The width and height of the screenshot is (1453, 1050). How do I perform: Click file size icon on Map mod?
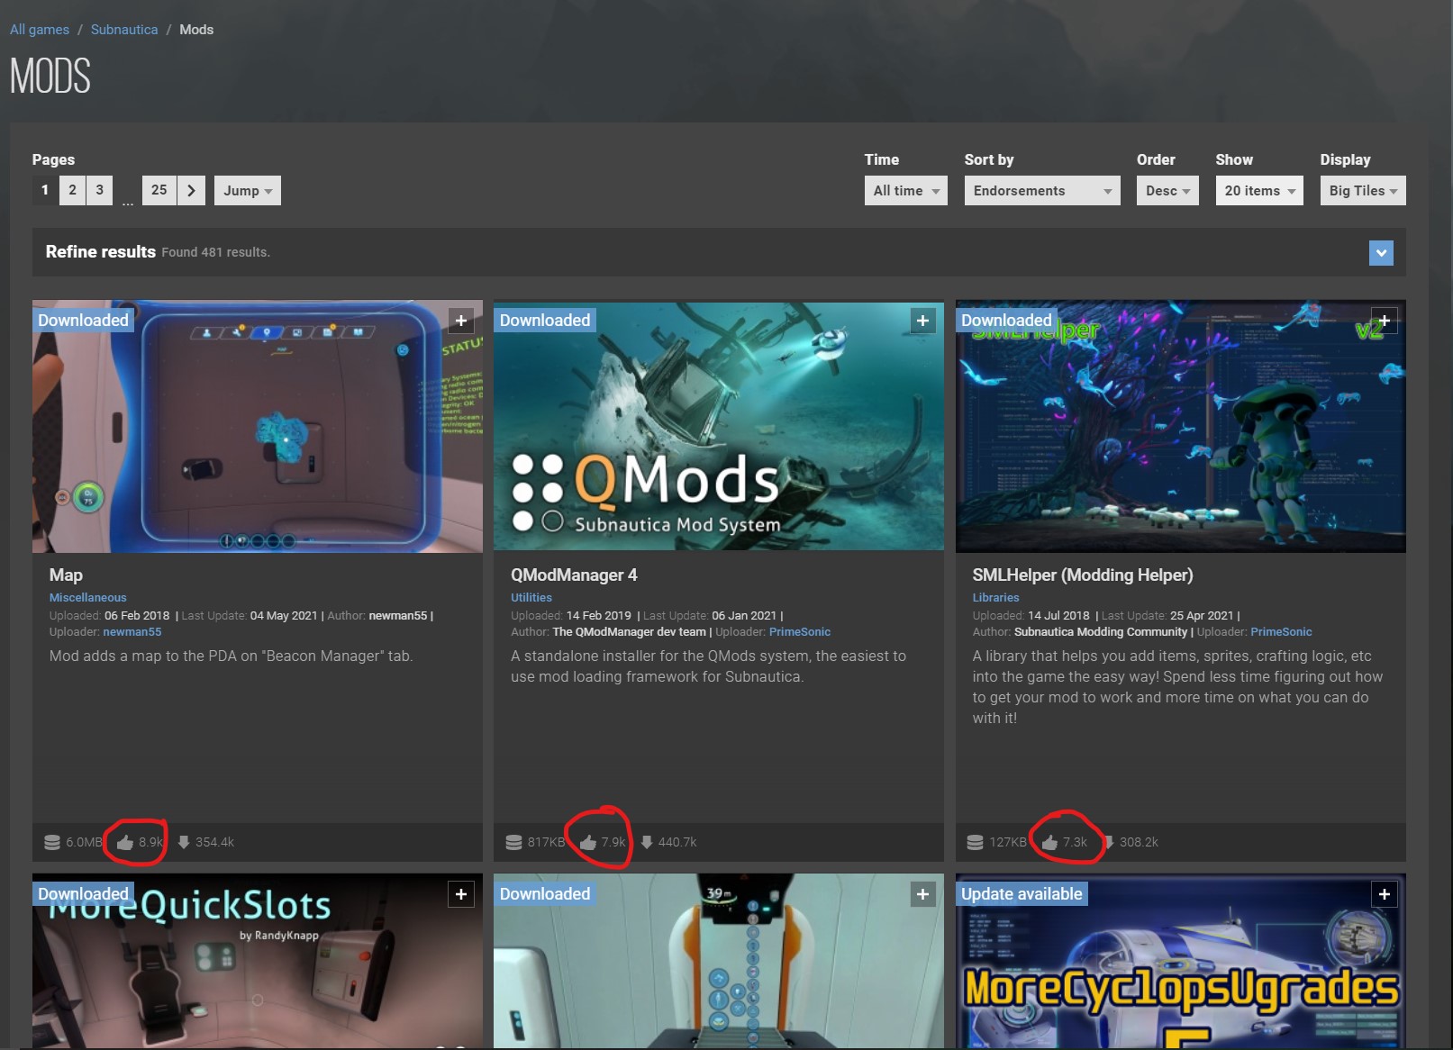point(52,842)
